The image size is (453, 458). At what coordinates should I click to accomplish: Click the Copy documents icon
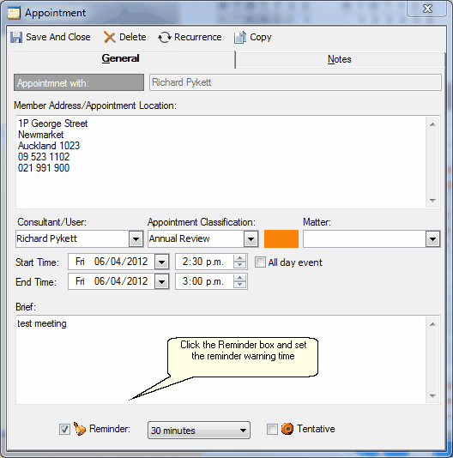pos(240,38)
